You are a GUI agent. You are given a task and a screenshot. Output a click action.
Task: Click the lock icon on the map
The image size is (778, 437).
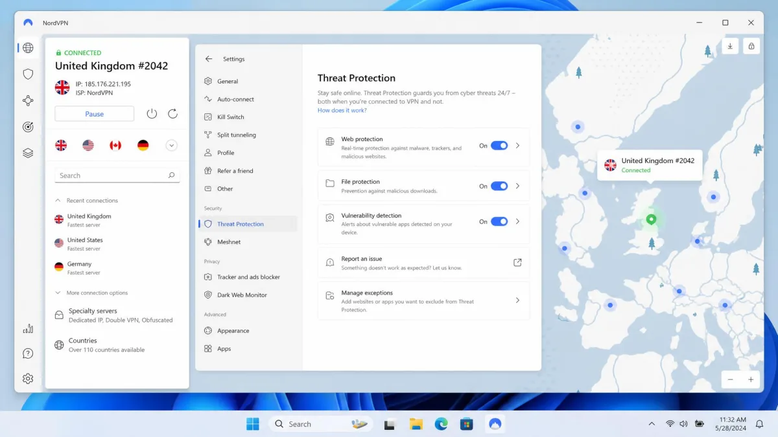pyautogui.click(x=751, y=46)
